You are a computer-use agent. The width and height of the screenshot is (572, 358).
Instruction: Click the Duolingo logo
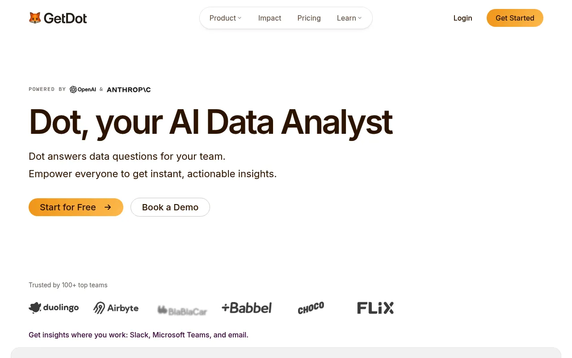tap(54, 307)
